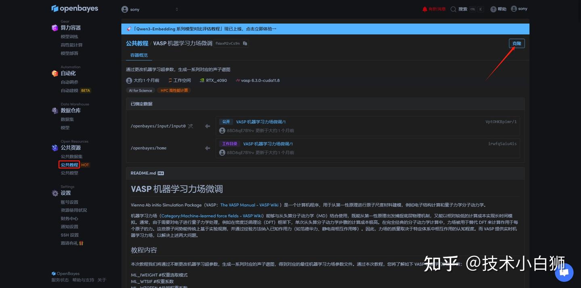This screenshot has width=581, height=288.
Task: Click the HPC 高性能计算 tag
Action: [174, 91]
